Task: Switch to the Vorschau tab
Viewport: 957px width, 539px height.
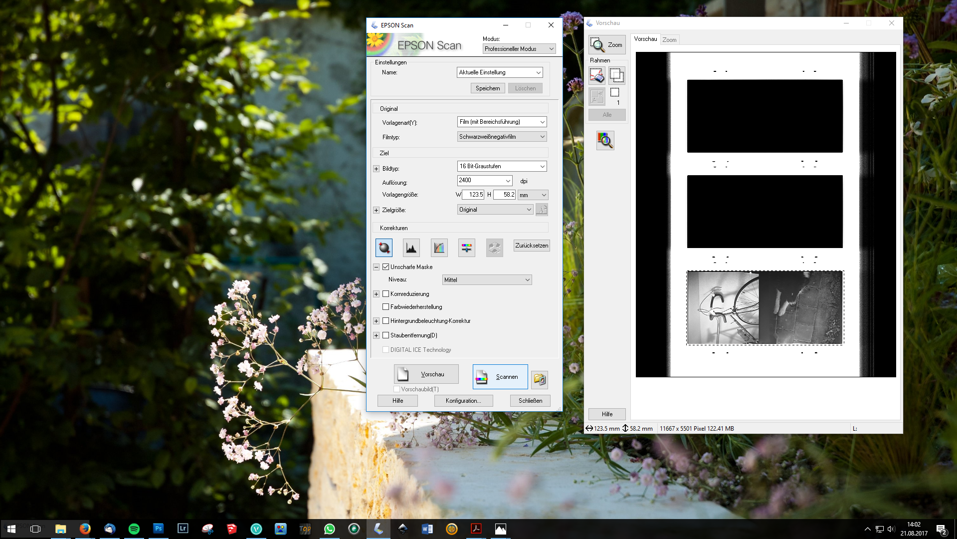Action: click(645, 39)
